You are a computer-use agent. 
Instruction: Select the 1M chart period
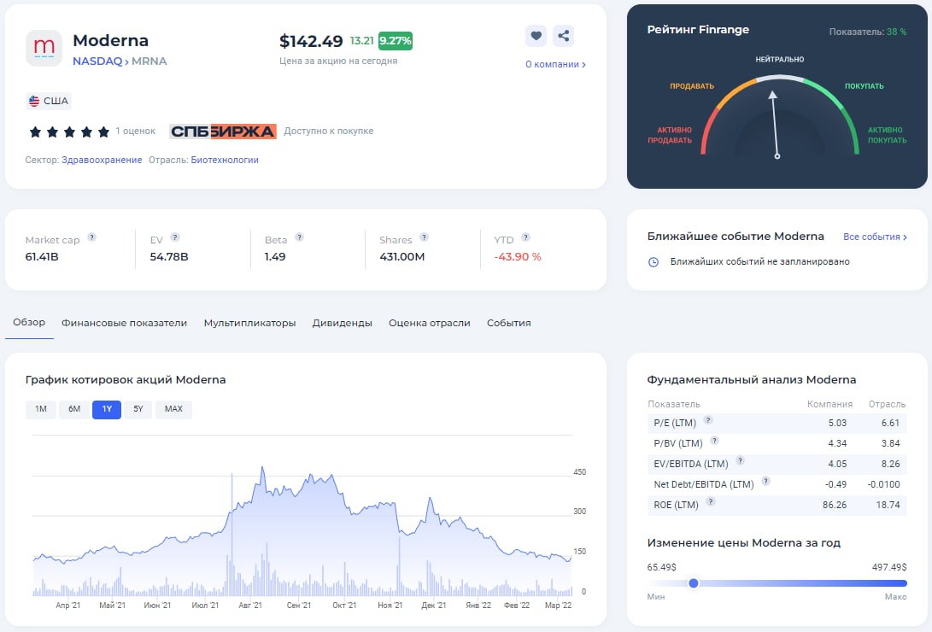(x=40, y=409)
